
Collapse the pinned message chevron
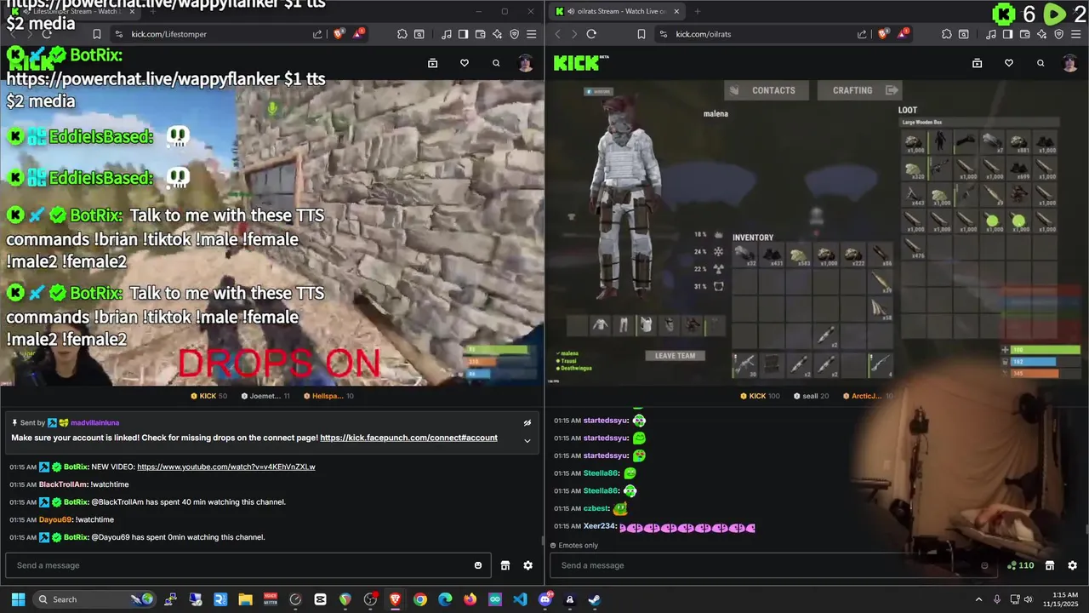click(527, 440)
